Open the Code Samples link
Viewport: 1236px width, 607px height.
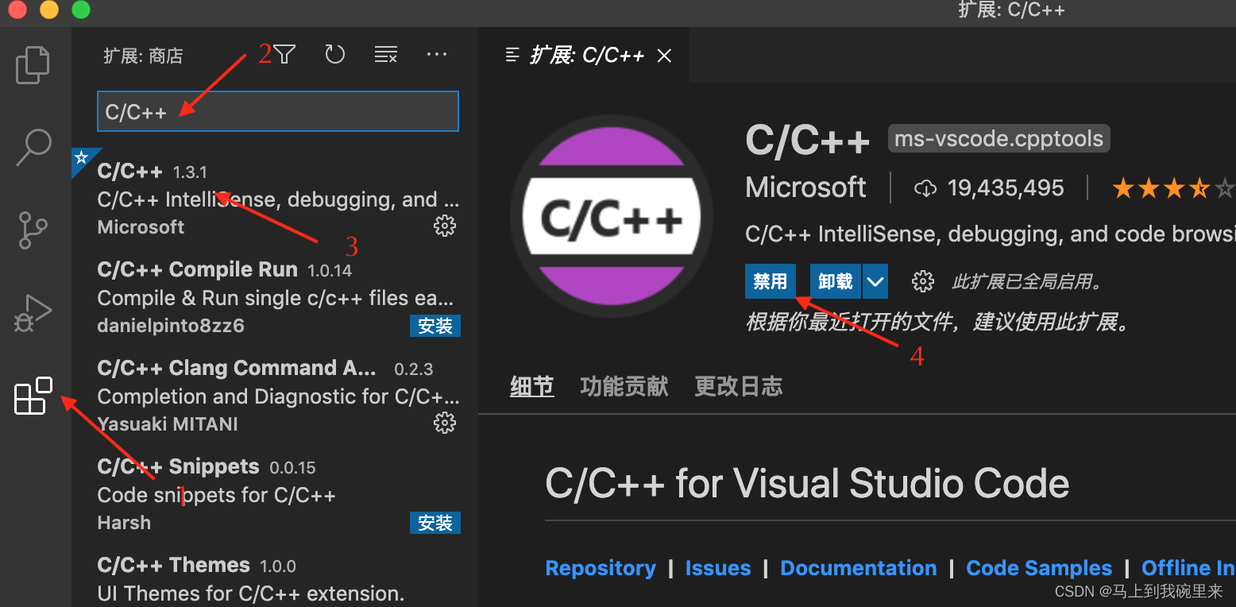[1039, 568]
